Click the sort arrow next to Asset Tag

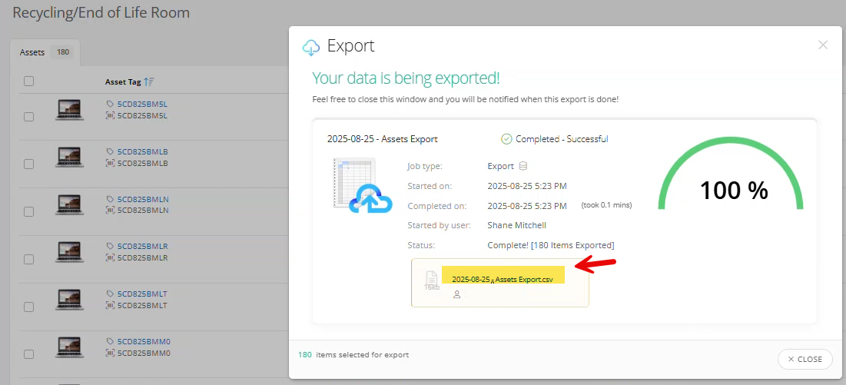(x=149, y=81)
